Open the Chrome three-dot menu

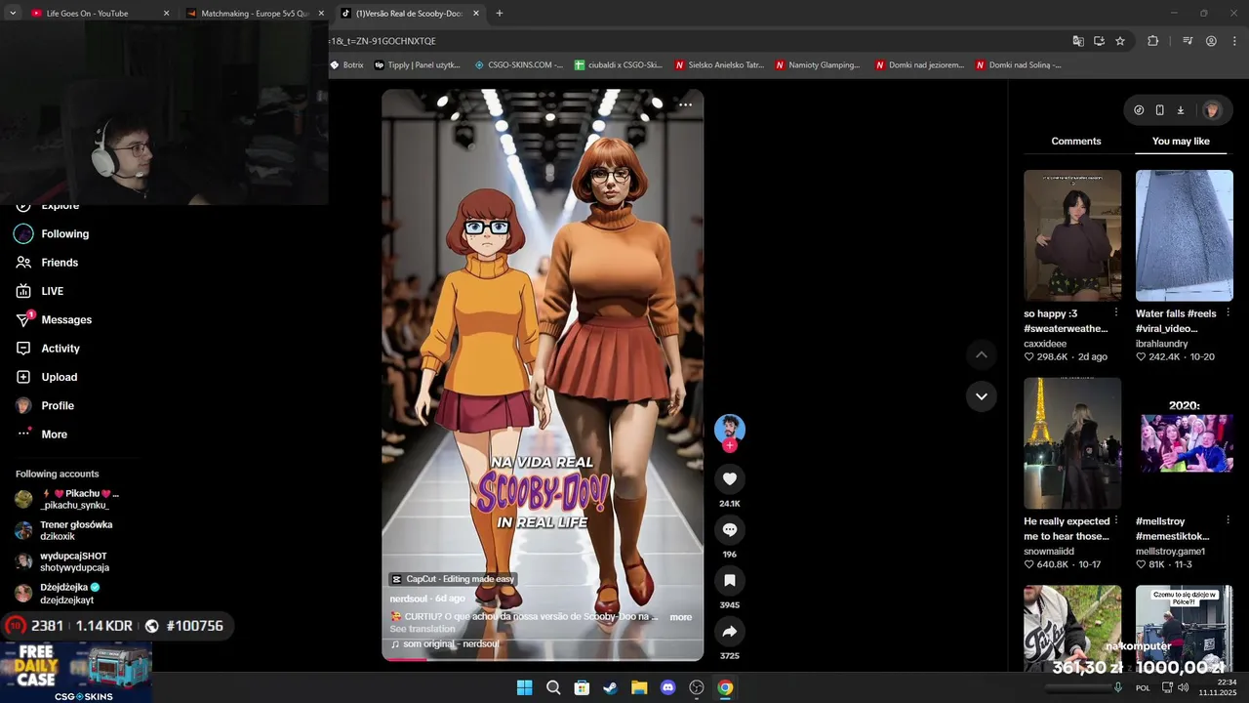click(1234, 41)
